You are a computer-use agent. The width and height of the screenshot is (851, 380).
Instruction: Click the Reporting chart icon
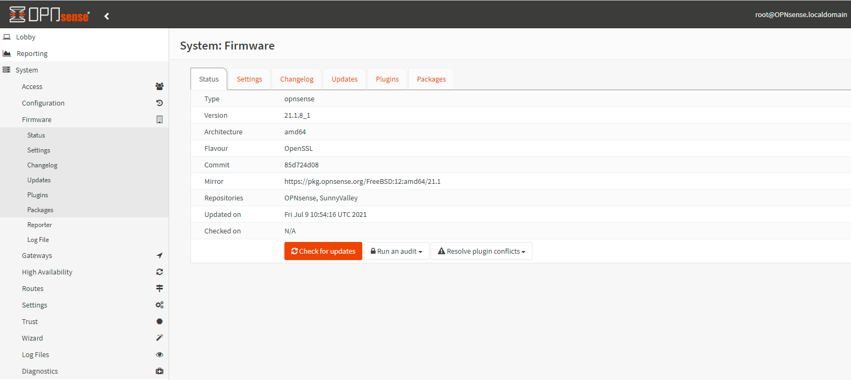(x=7, y=53)
